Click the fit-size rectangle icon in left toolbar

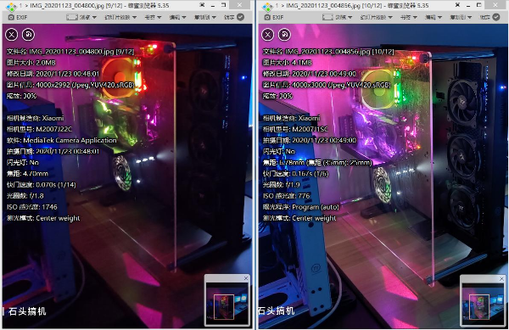[x=72, y=17]
